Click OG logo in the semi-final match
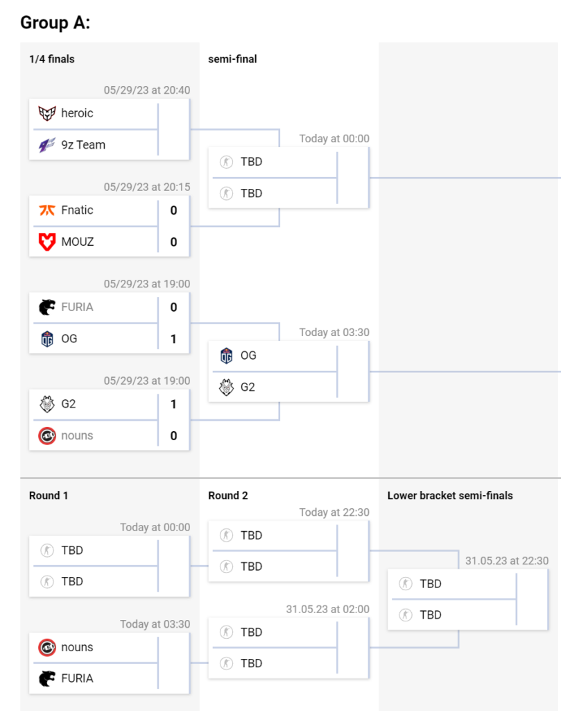The height and width of the screenshot is (711, 561). [226, 355]
